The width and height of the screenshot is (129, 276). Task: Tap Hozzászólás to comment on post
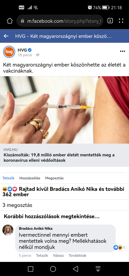[x=30, y=178]
